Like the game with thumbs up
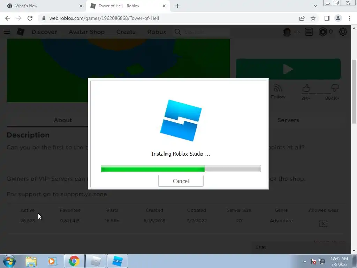This screenshot has height=268, width=357. [306, 88]
